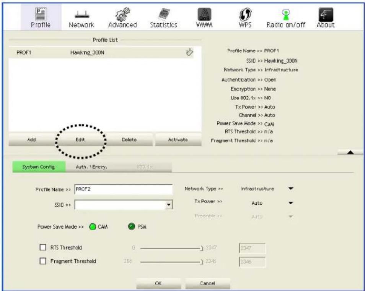The width and height of the screenshot is (365, 291).
Task: Switch to the System Config tab
Action: tap(39, 167)
